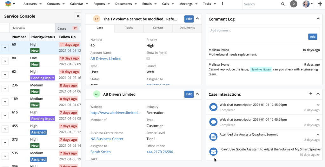
Task: Select the Contact tab in case dashlet
Action: click(x=158, y=28)
